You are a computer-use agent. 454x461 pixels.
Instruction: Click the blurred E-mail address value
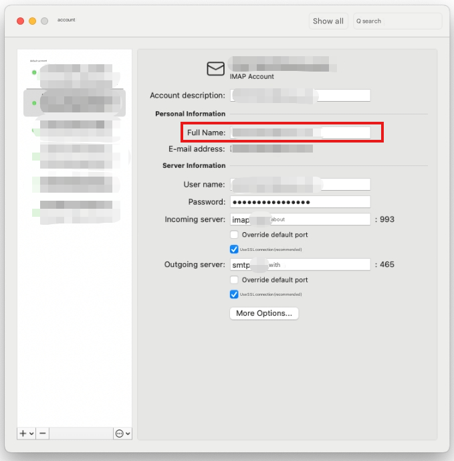[272, 149]
